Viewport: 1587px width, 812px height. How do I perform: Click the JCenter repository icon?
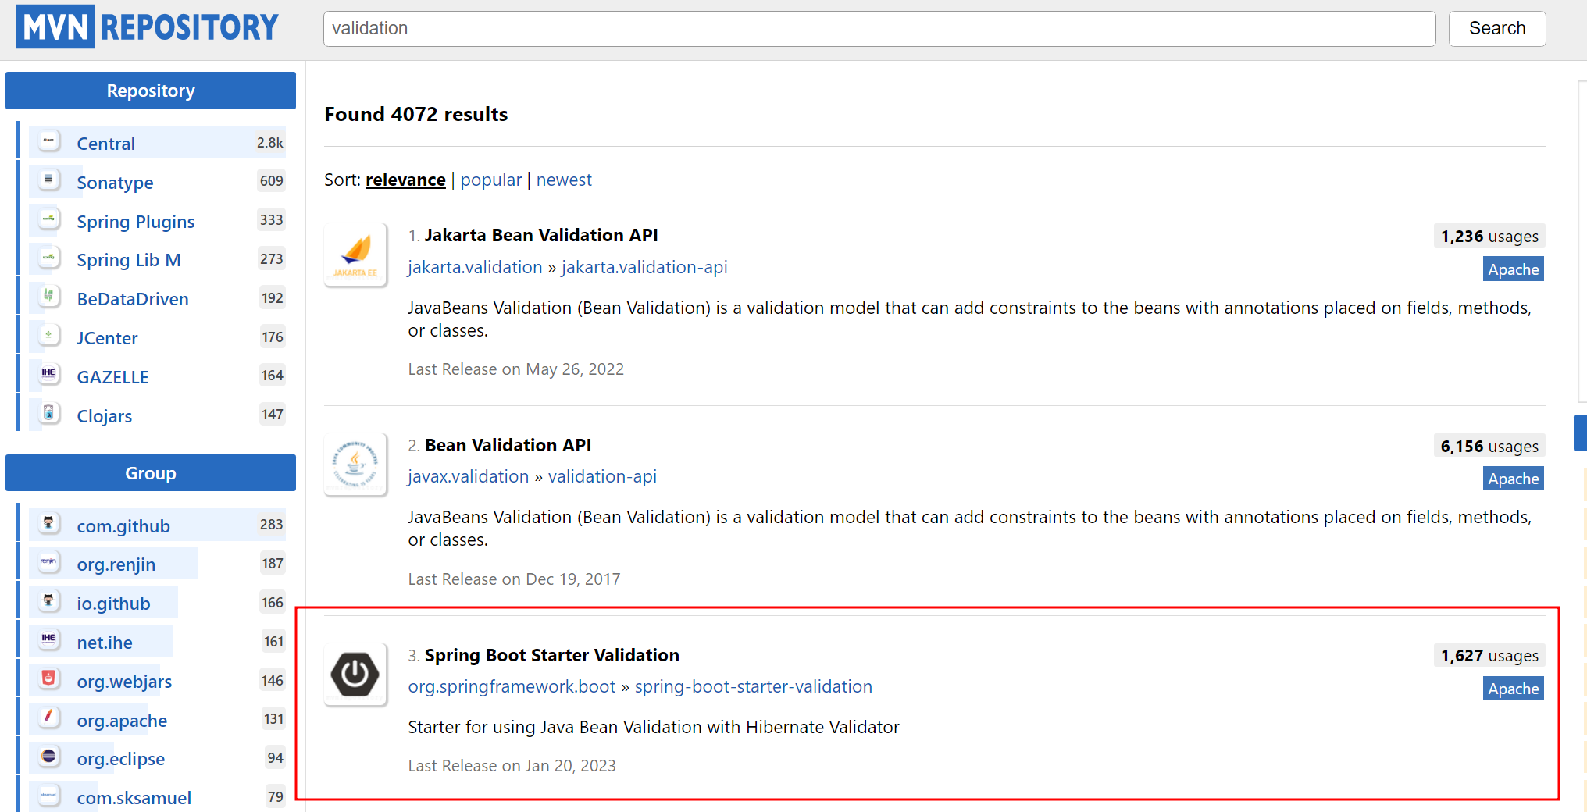click(49, 336)
